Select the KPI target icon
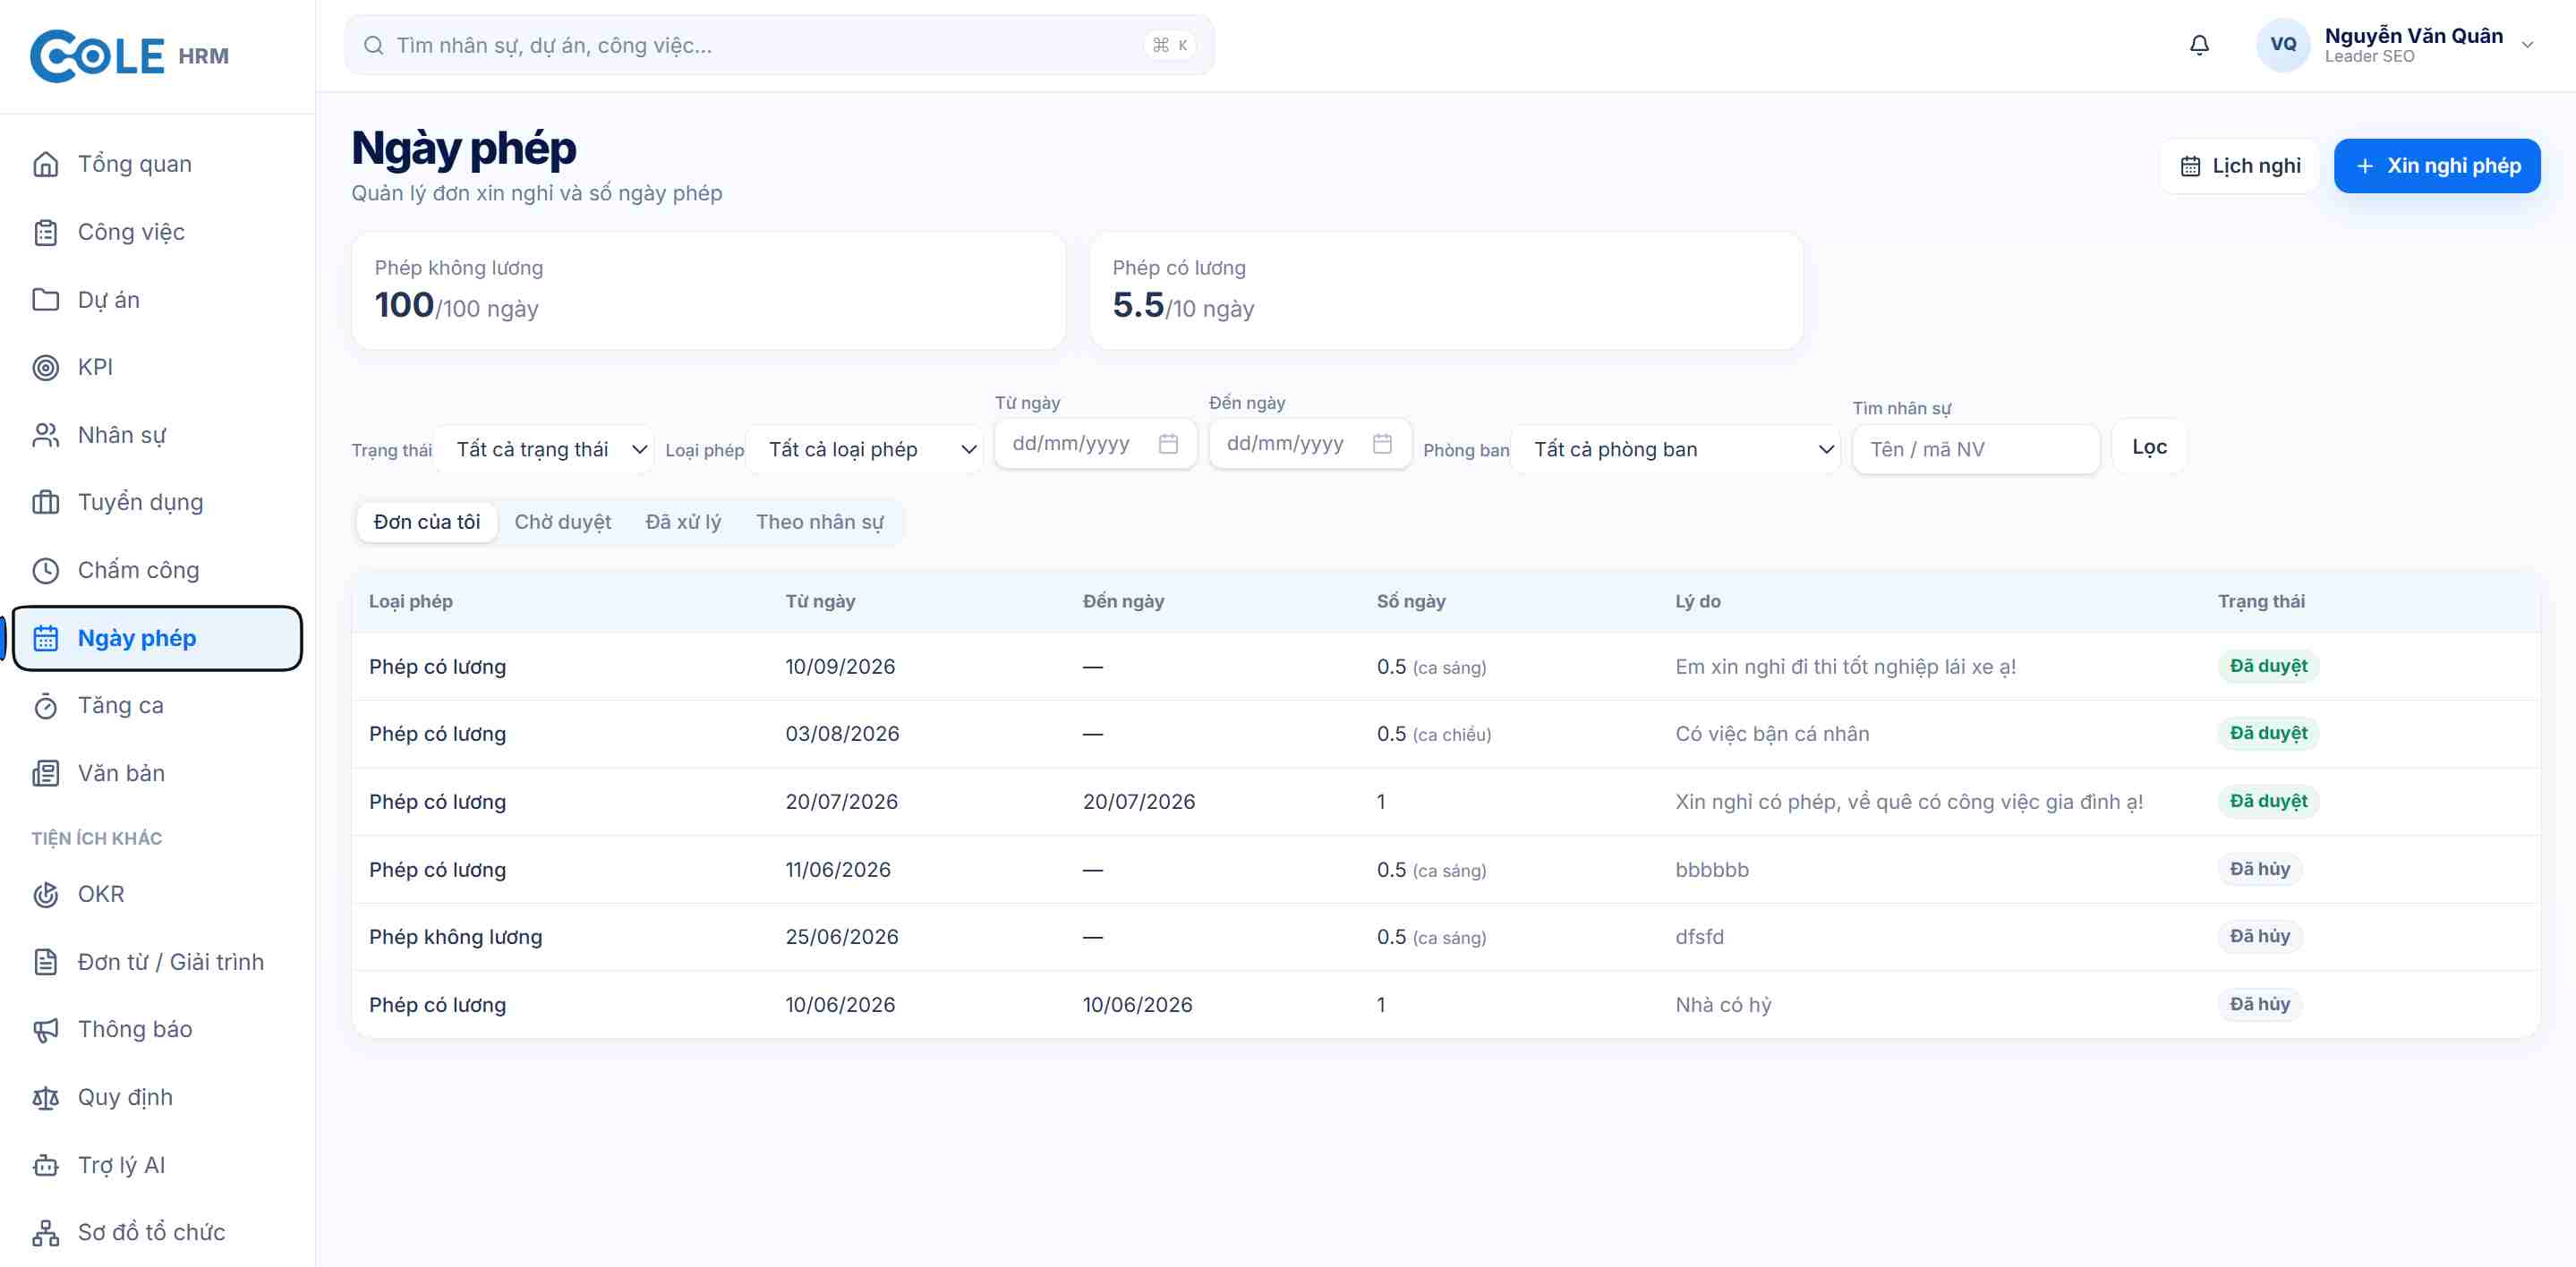 click(x=46, y=367)
